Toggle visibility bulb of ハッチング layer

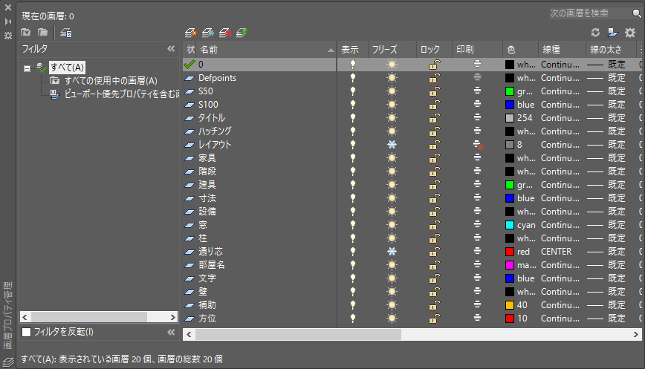[x=352, y=131]
